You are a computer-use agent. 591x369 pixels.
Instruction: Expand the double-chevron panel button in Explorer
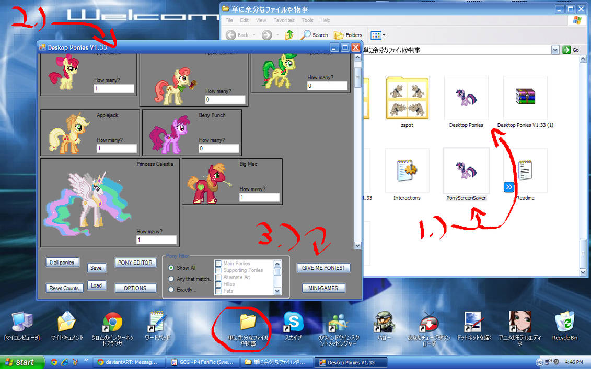coord(508,187)
